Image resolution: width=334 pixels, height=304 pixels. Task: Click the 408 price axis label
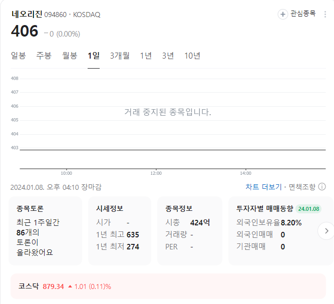coord(15,79)
